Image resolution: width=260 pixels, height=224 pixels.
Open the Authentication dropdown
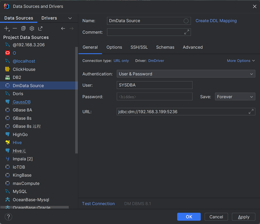pos(186,74)
